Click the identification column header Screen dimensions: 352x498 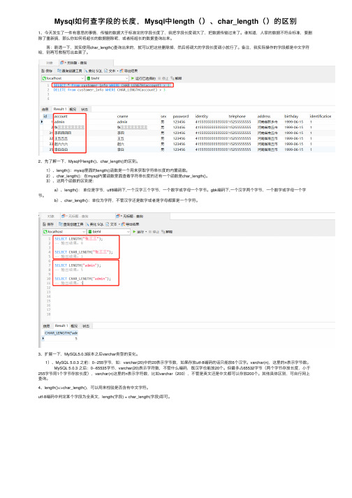click(321, 116)
